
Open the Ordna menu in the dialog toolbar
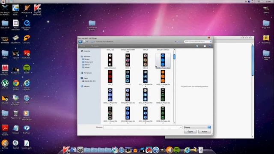click(x=83, y=46)
